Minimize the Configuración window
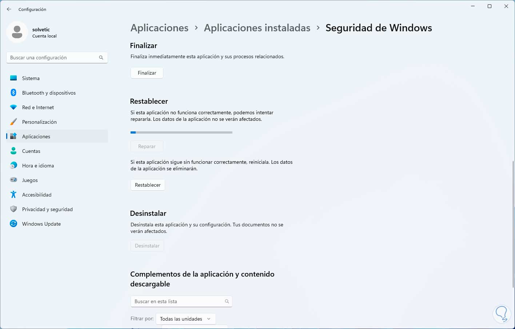 [x=473, y=6]
